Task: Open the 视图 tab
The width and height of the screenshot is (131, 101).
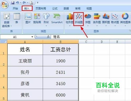Action: pos(89,8)
